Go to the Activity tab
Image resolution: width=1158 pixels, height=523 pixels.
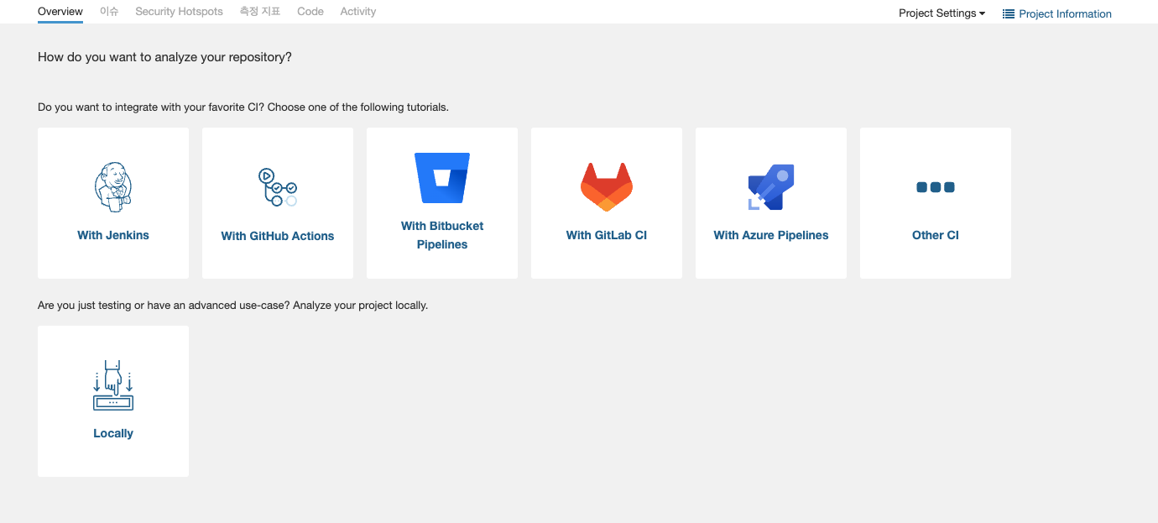(x=358, y=12)
